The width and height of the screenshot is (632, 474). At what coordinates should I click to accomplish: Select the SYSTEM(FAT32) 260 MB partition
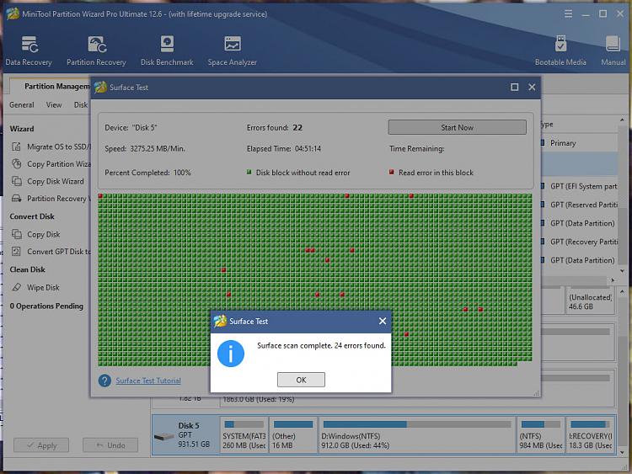[244, 435]
